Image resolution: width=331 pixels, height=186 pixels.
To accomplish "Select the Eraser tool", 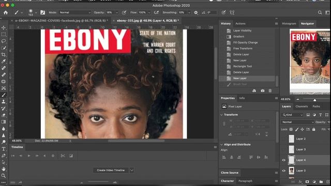I will 4,115.
